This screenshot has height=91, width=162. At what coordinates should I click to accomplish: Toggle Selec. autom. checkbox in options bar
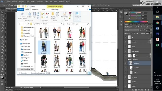pyautogui.click(x=9, y=5)
